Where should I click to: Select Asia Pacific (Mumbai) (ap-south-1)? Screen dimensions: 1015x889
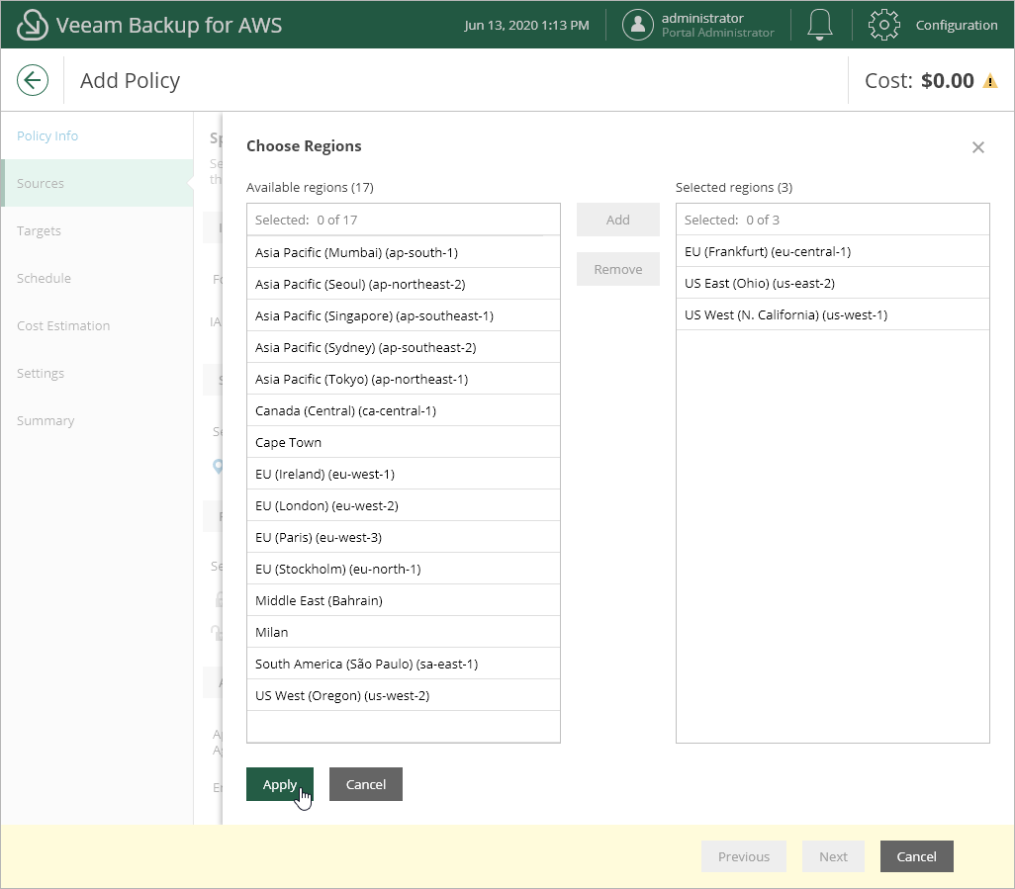tap(404, 252)
